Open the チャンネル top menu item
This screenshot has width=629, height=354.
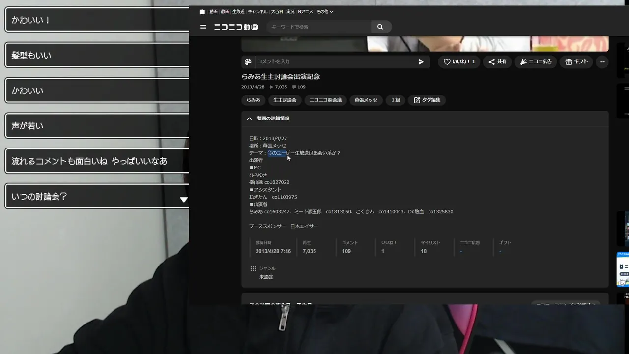pos(258,12)
